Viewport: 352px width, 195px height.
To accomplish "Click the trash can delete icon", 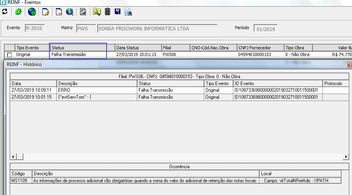I will tap(107, 12).
